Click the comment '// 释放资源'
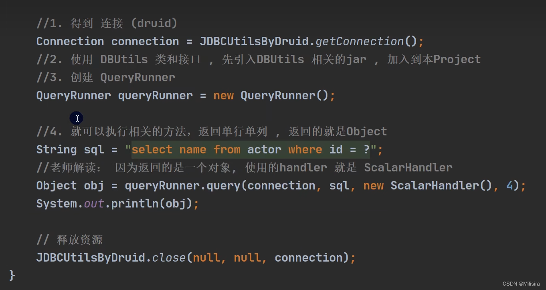The width and height of the screenshot is (546, 290). (69, 240)
